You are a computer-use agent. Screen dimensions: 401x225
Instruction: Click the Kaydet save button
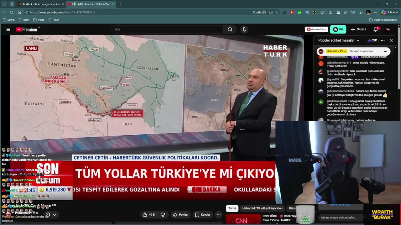(x=202, y=215)
